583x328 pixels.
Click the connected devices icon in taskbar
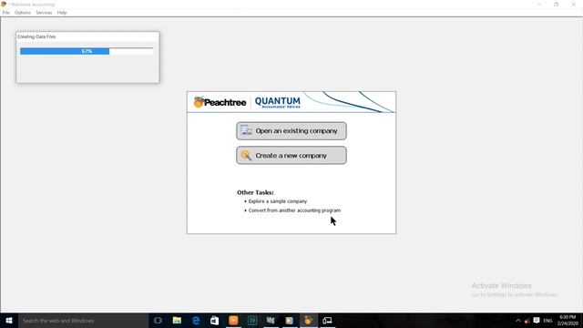click(x=327, y=321)
